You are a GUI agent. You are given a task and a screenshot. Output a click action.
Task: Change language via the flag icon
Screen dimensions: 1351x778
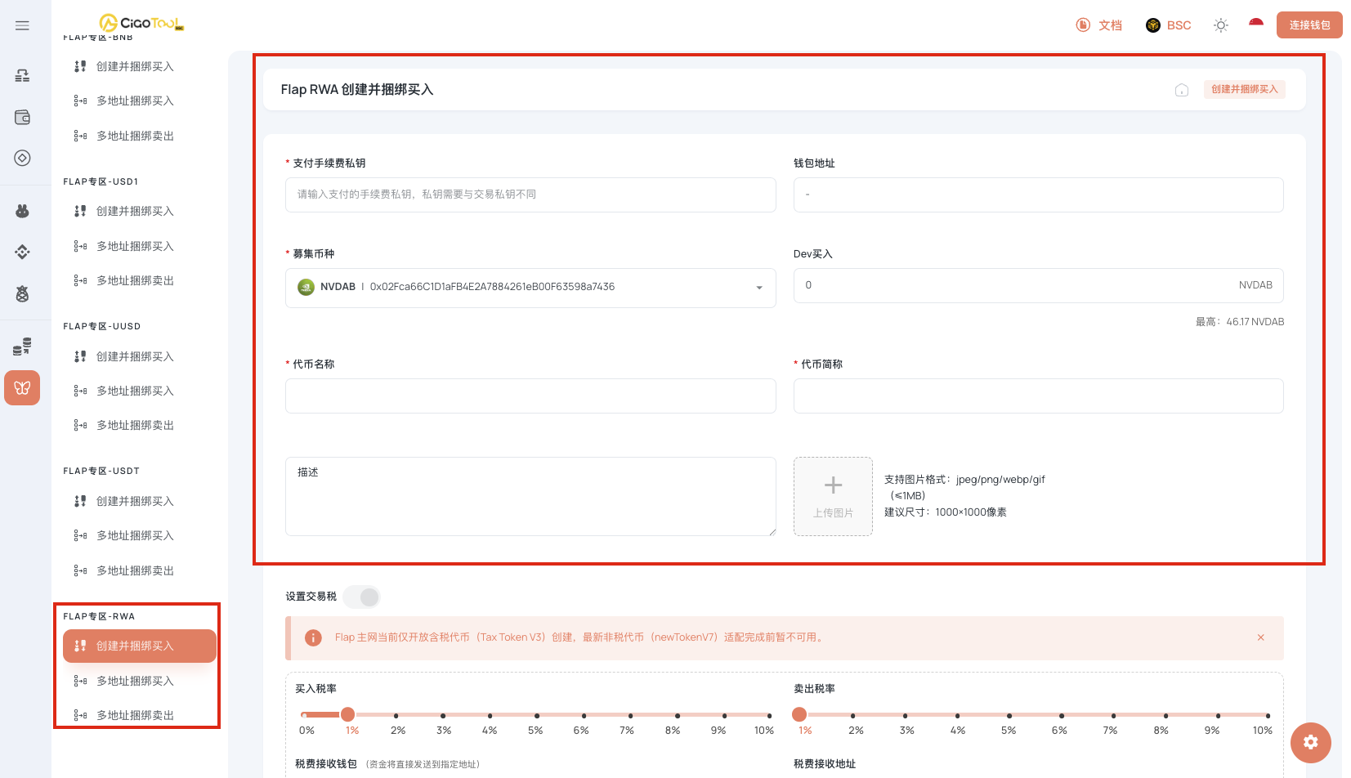[1256, 25]
